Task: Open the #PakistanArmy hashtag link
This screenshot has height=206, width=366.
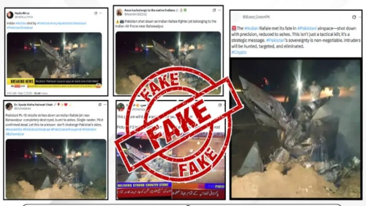Action: point(47,23)
